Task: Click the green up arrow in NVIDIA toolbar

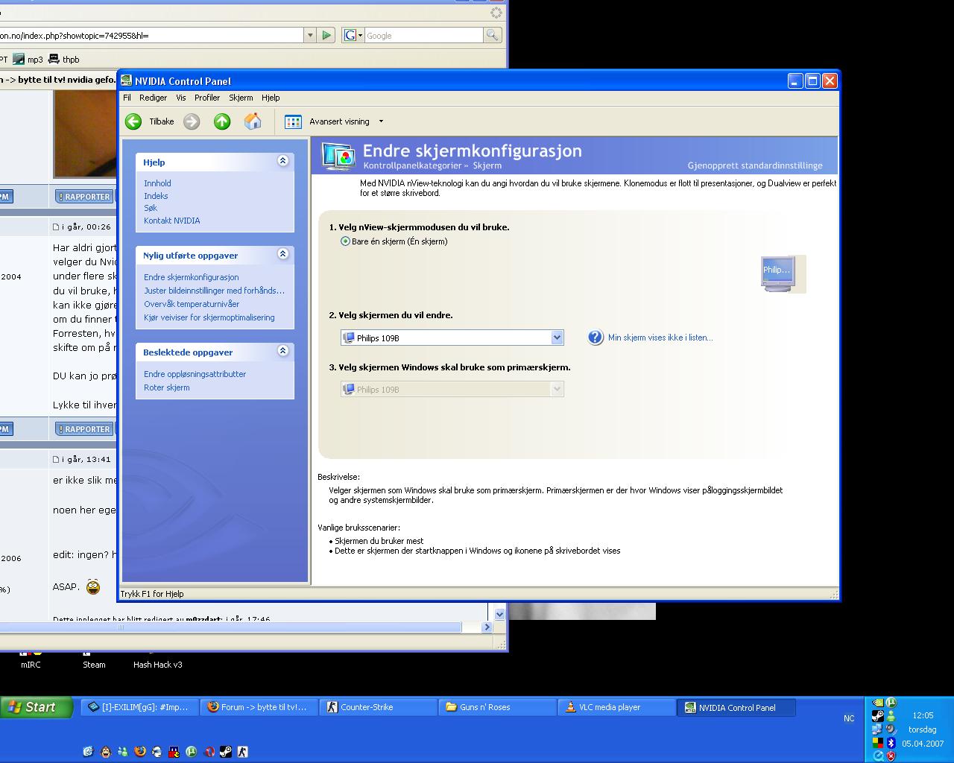Action: [222, 121]
